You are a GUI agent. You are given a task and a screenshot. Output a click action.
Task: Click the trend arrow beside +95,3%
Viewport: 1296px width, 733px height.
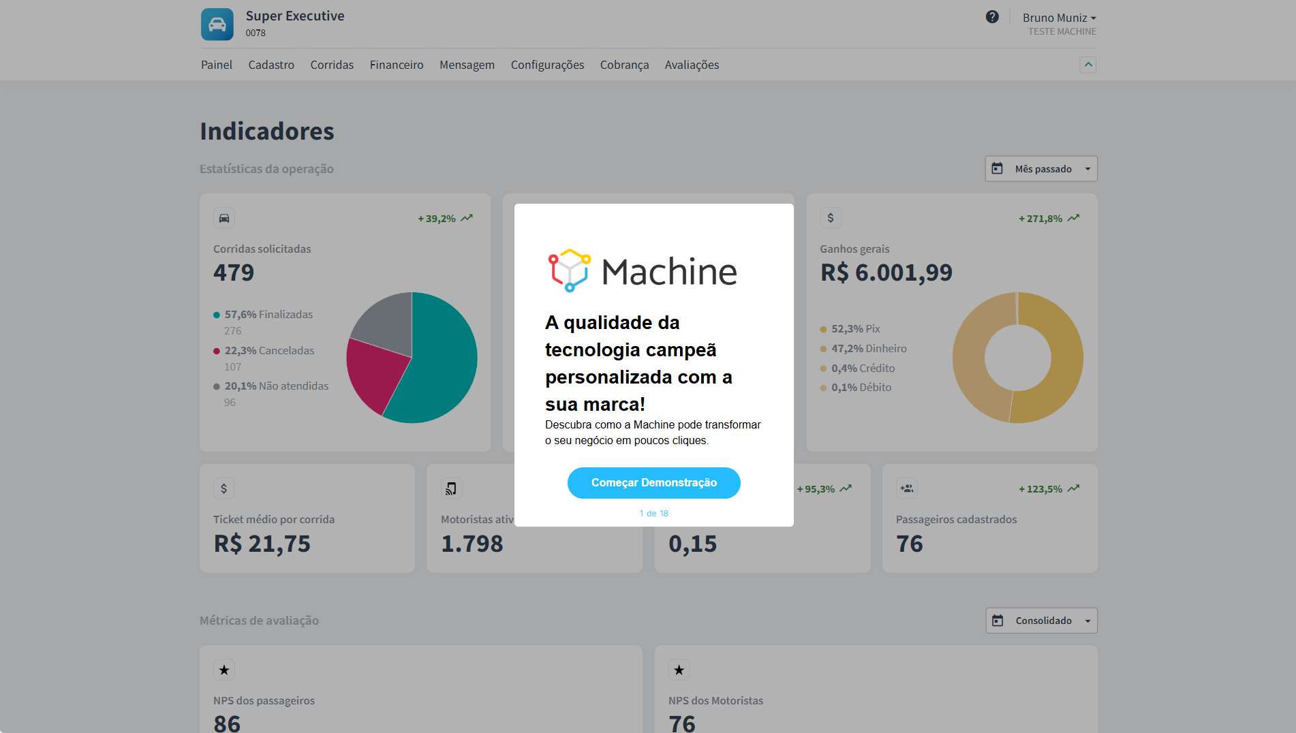coord(846,488)
